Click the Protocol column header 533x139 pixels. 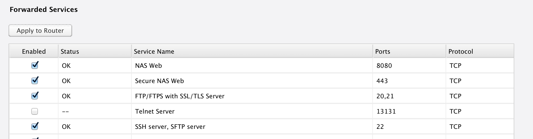point(480,51)
